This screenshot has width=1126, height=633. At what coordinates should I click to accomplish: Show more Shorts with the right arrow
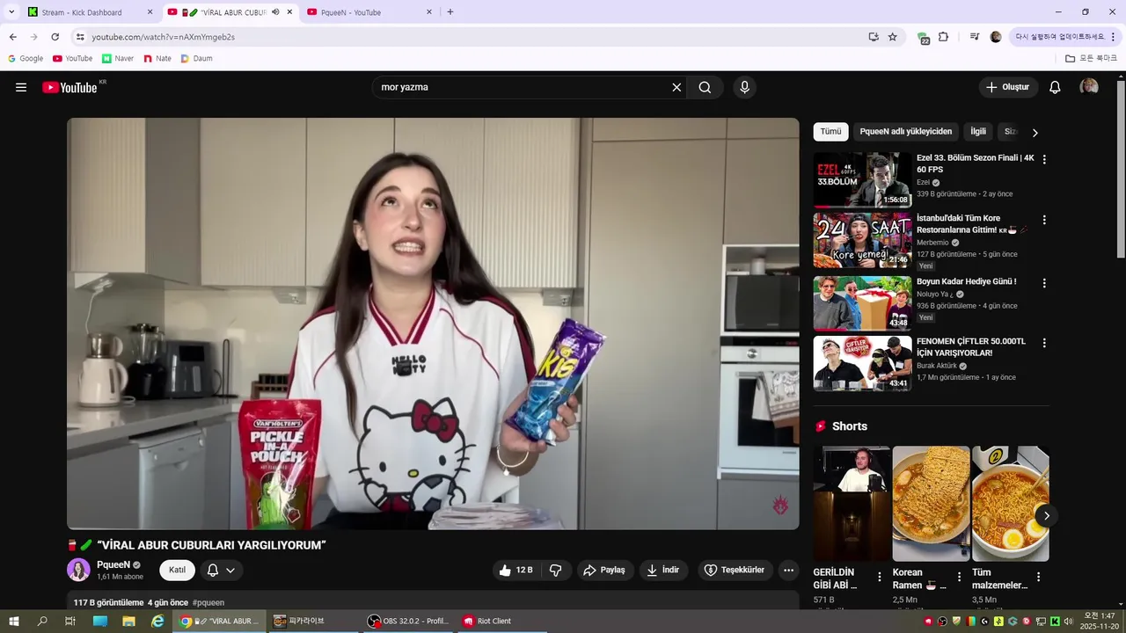click(x=1046, y=515)
